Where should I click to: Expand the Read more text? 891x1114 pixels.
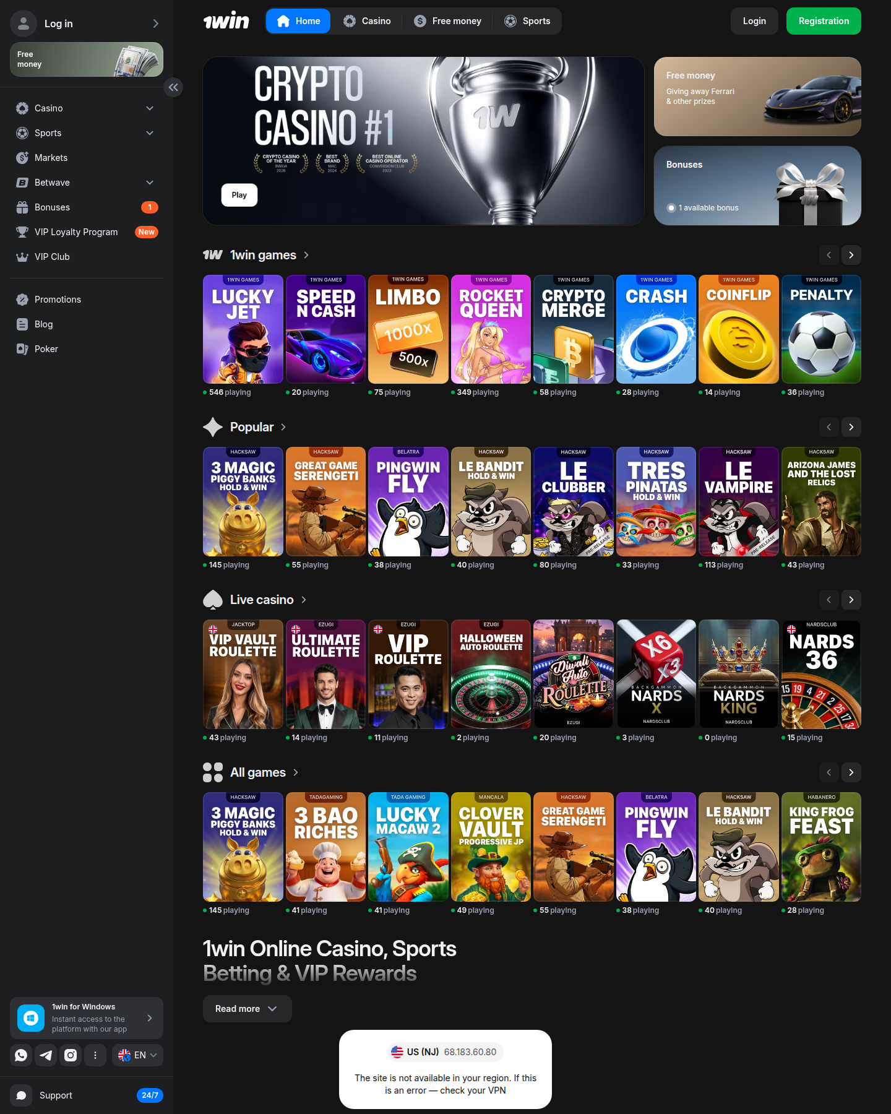247,1009
